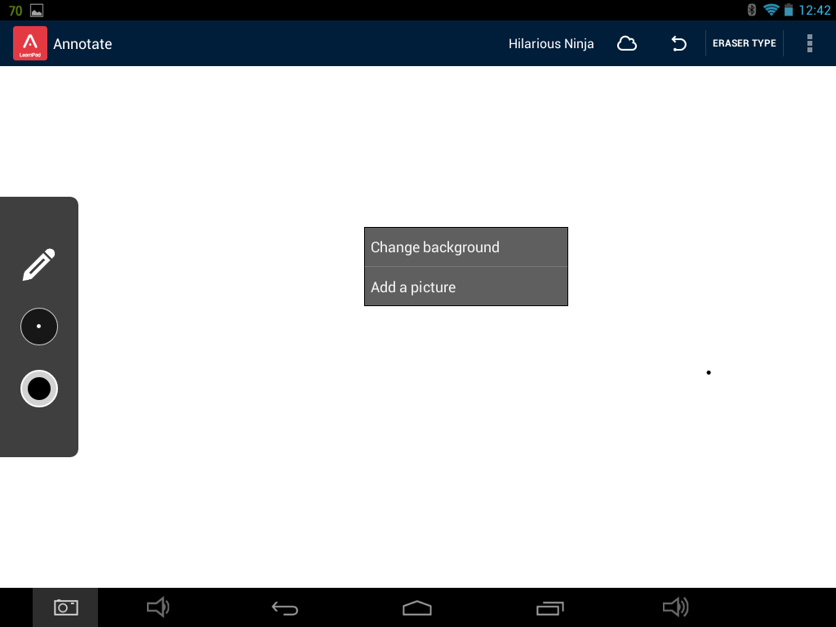
Task: Open the ERASER TYPE option
Action: 745,43
